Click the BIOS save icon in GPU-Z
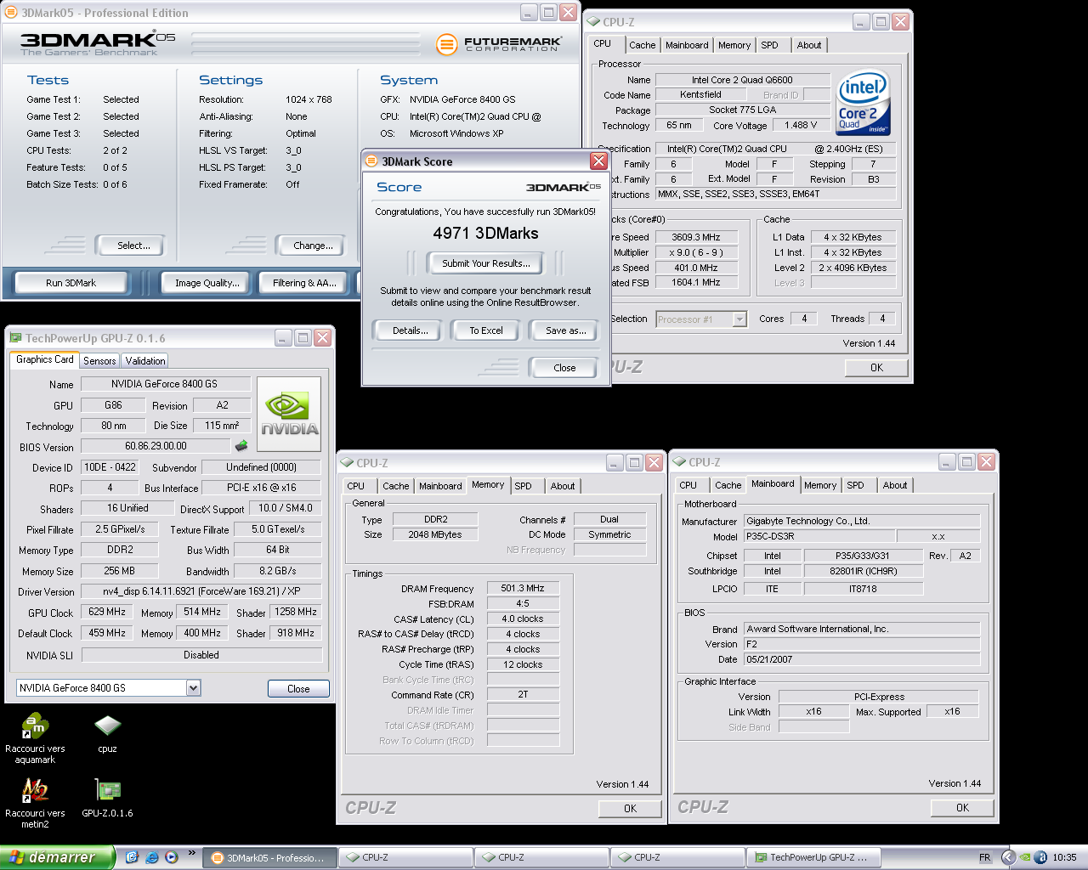Screen dimensions: 1088x870 point(241,445)
